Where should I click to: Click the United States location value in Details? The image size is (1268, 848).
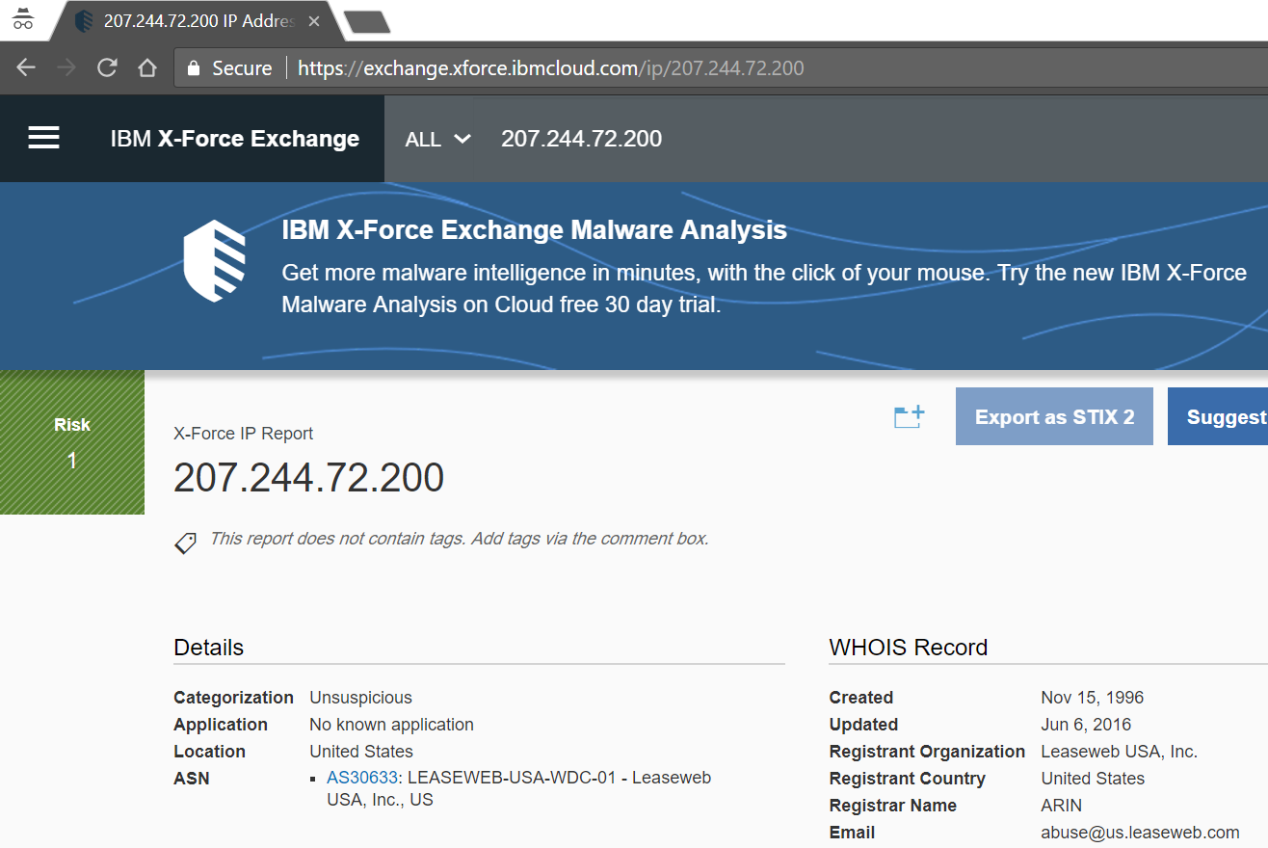point(361,752)
